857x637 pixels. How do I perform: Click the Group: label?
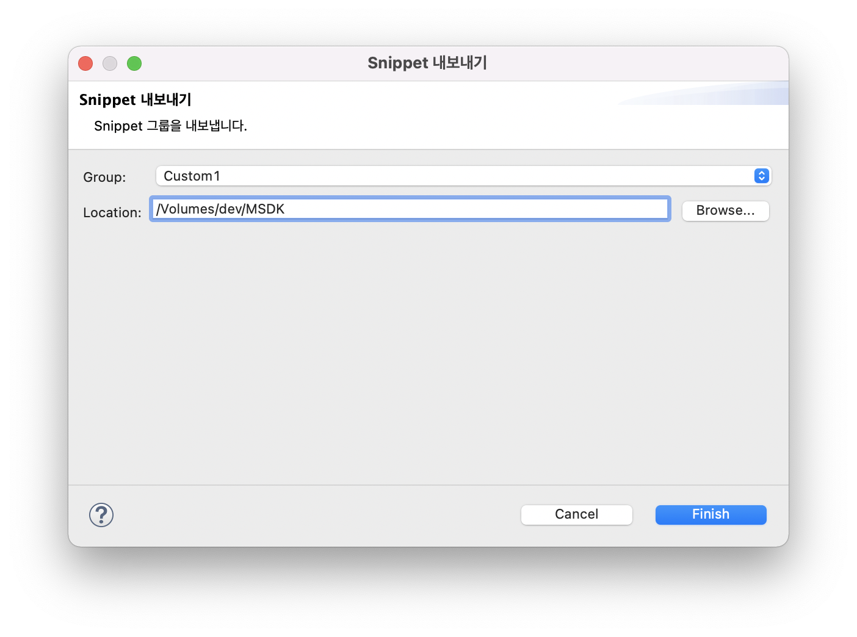(104, 177)
